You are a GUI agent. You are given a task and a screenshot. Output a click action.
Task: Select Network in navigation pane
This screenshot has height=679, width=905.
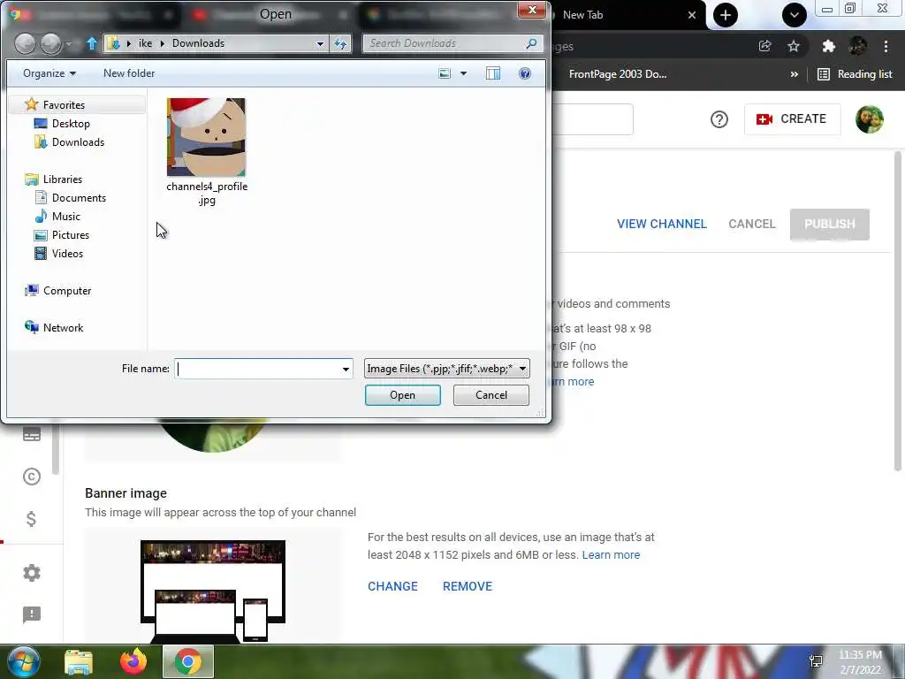pos(63,328)
